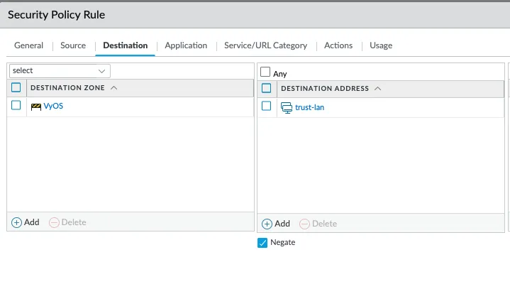Click the plus icon for destination zone Add

16,222
